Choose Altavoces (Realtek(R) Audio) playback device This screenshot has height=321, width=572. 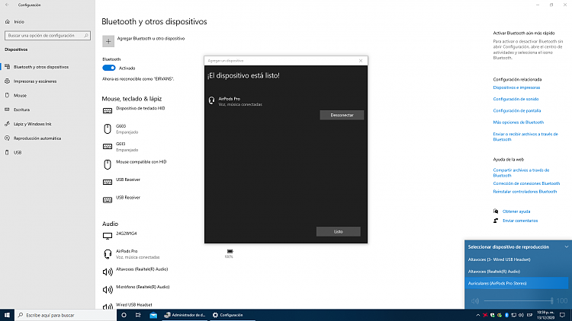pos(516,272)
